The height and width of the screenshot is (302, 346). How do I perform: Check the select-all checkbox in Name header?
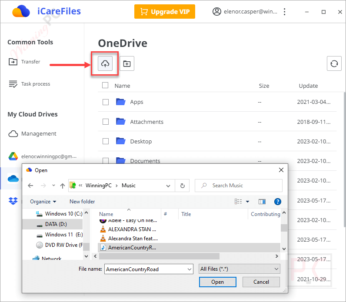[x=105, y=85]
